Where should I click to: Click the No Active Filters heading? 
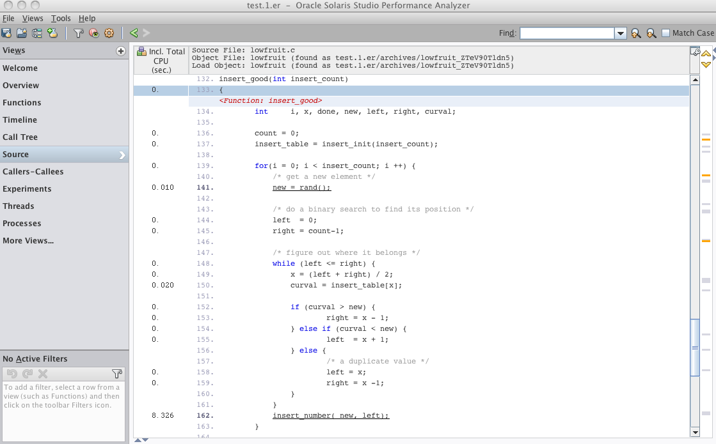pyautogui.click(x=35, y=359)
